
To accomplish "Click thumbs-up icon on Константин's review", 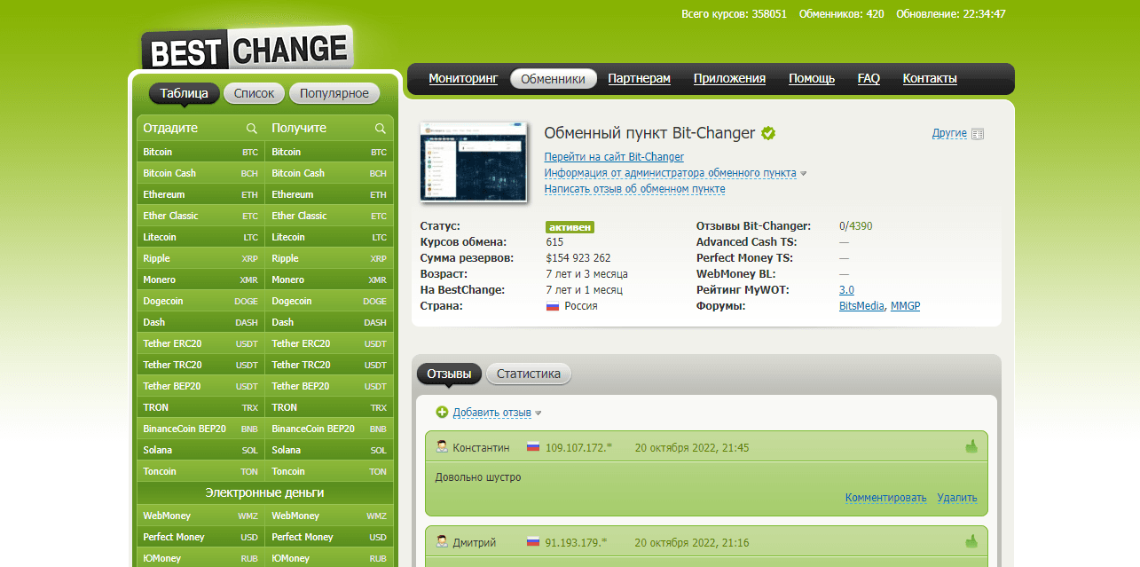I will click(x=971, y=446).
